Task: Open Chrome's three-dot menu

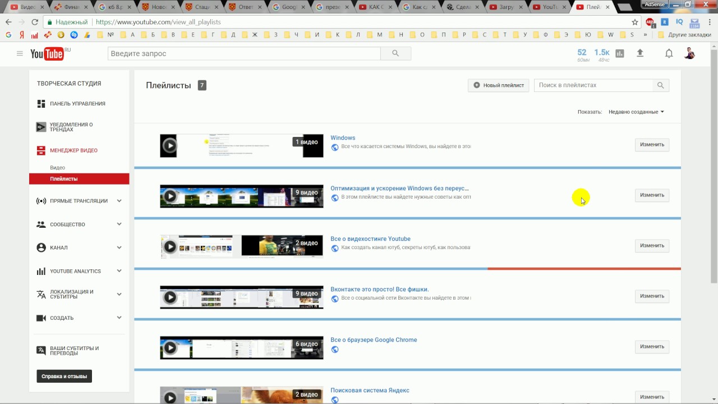Action: click(x=709, y=22)
